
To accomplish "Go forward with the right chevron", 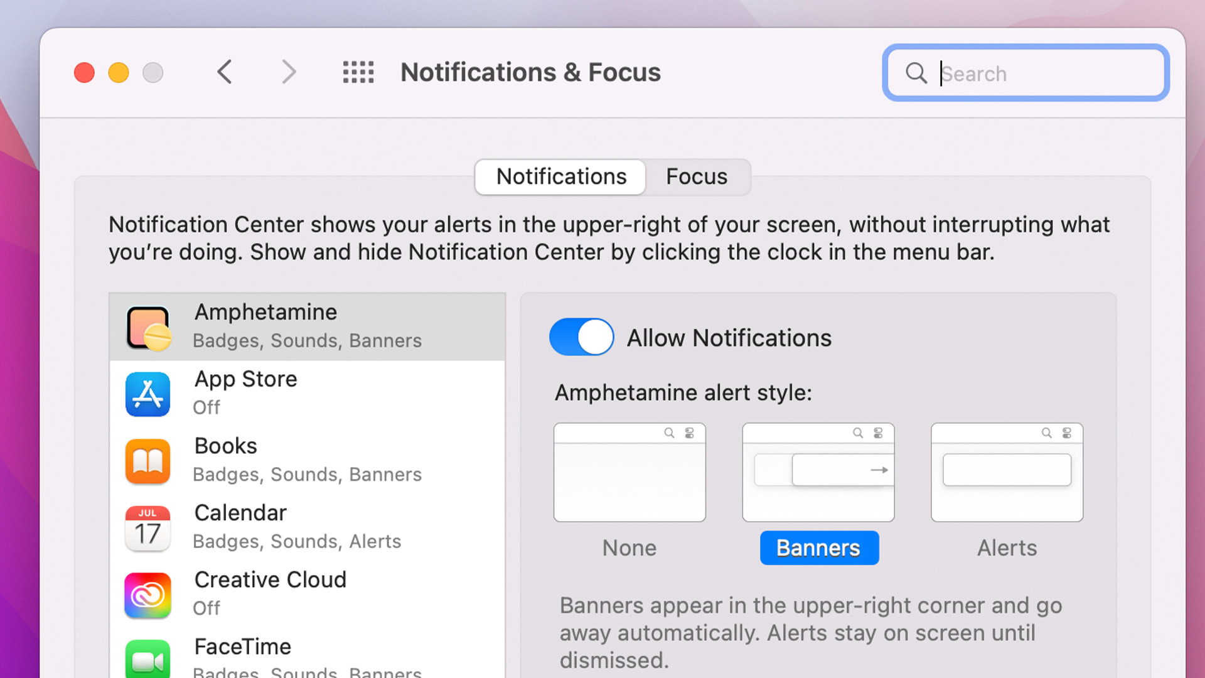I will pyautogui.click(x=289, y=72).
